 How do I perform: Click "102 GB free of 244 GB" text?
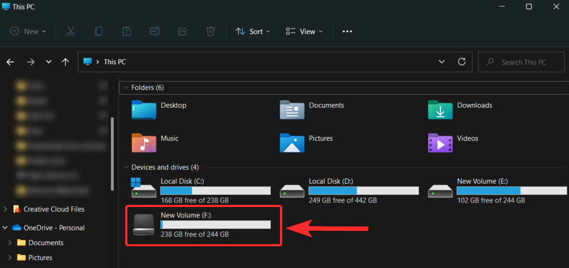(x=491, y=200)
